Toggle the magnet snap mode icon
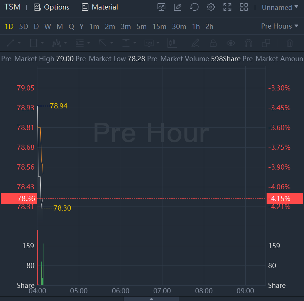304x301 pixels. click(248, 43)
